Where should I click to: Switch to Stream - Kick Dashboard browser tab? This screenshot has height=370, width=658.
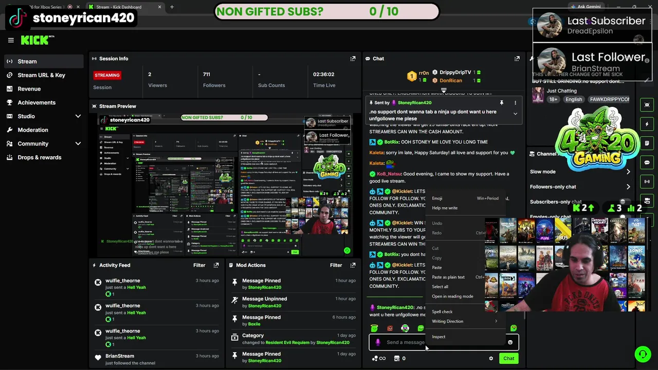tap(125, 7)
